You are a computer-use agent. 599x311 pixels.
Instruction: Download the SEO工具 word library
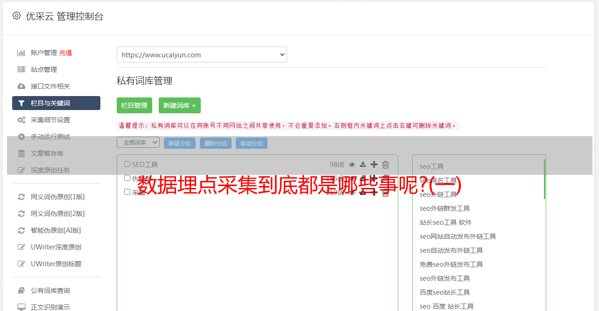pyautogui.click(x=363, y=164)
